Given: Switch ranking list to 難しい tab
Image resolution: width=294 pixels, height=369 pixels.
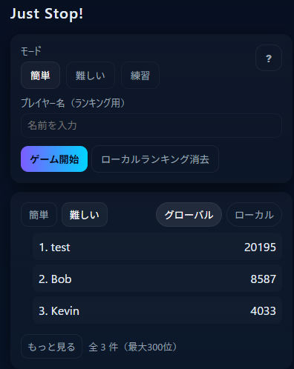Looking at the screenshot, I should (x=85, y=215).
